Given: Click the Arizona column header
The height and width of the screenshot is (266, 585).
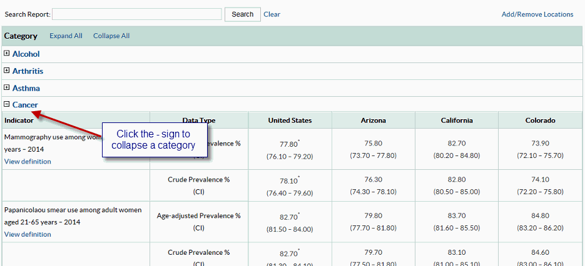Looking at the screenshot, I should 373,121.
